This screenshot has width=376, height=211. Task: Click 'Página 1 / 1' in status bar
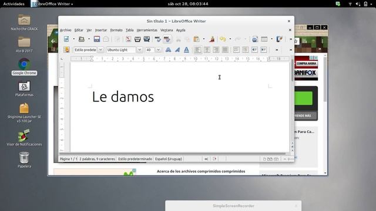pos(69,159)
